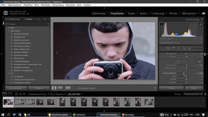Toggle shadow clipping indicator in histogram
Viewport: 208px width, 117px height.
pyautogui.click(x=162, y=24)
